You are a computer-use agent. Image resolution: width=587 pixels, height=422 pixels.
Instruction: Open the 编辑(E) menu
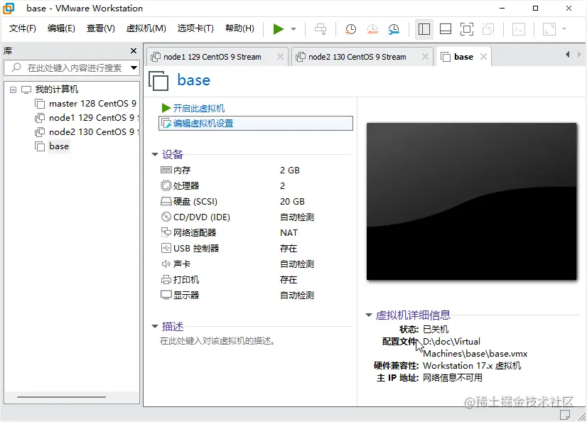pos(61,28)
